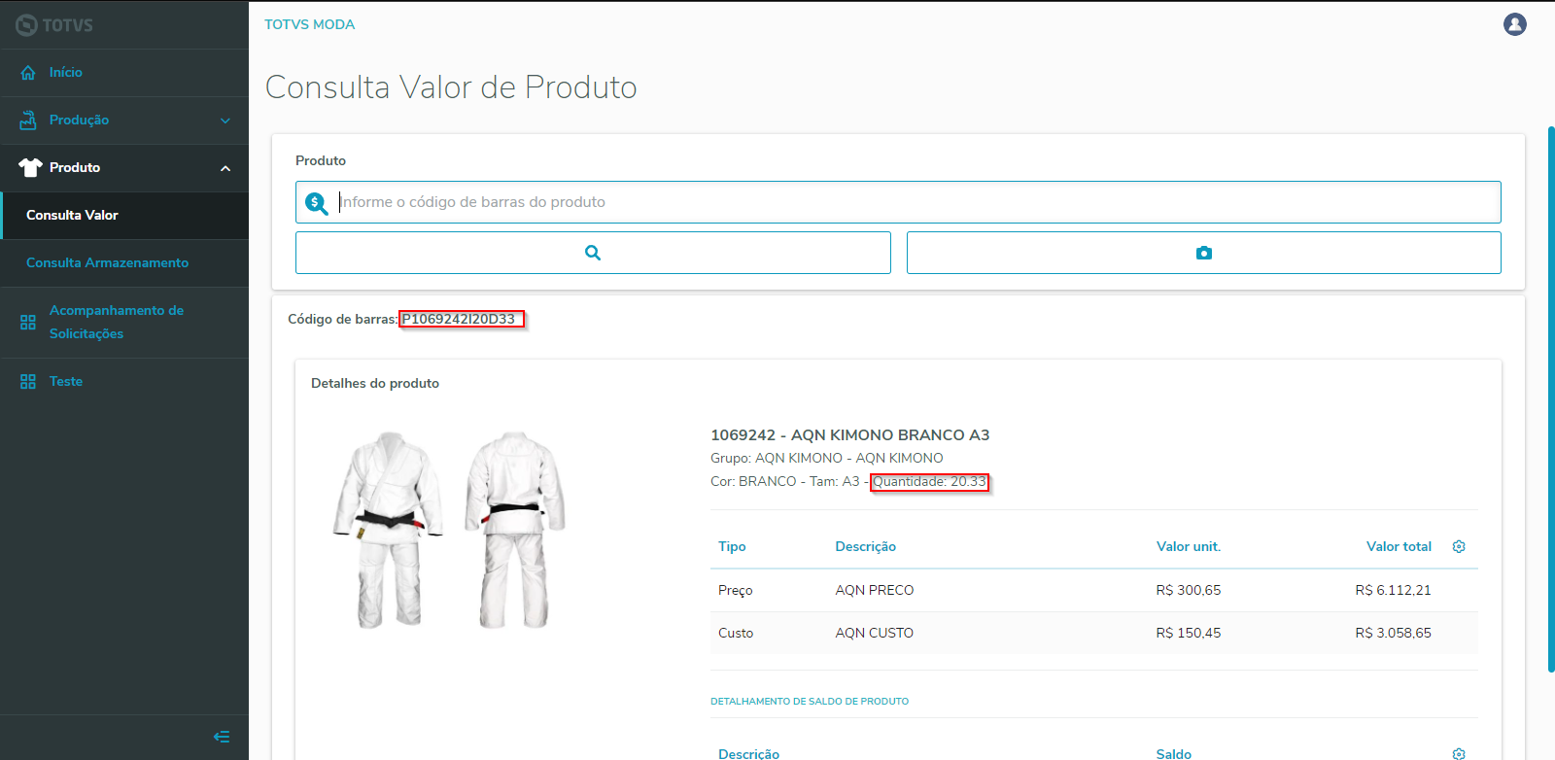Image resolution: width=1555 pixels, height=760 pixels.
Task: Select Consulta Valor submenu item
Action: [125, 216]
